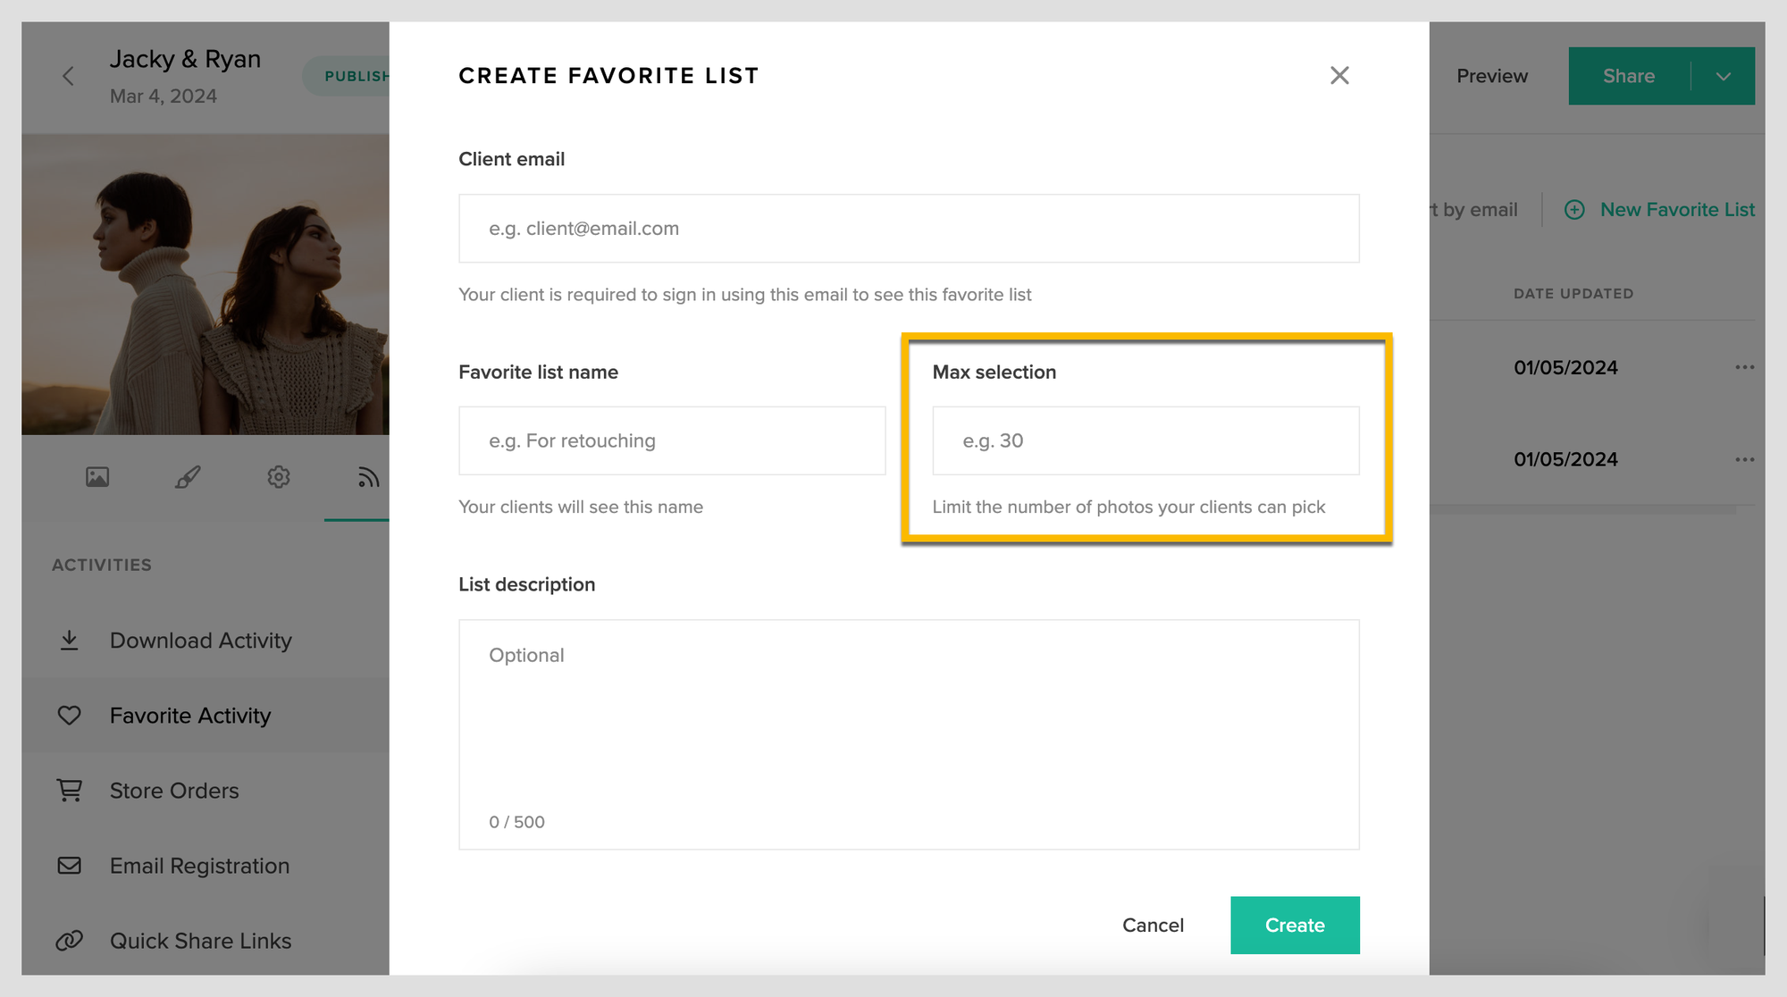Select Favorite Activity in sidebar
Screen dimensions: 1787x997
(189, 716)
